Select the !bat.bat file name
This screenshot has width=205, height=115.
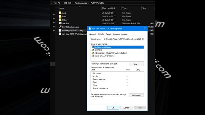[65, 23]
